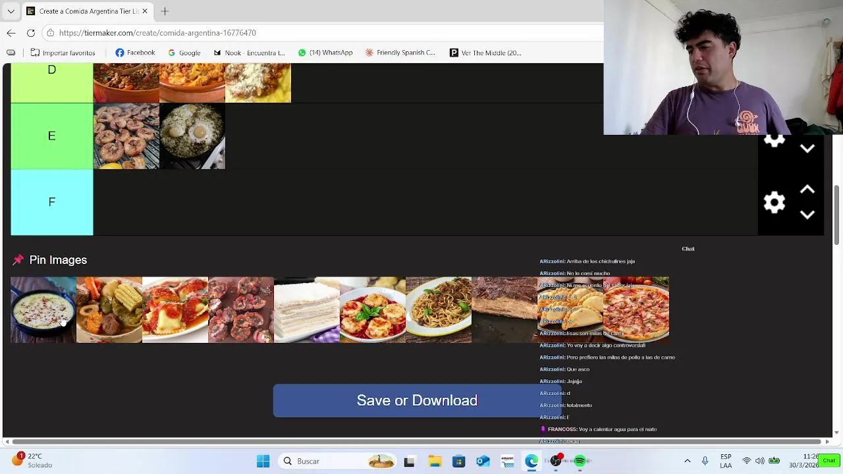This screenshot has height=474, width=843.
Task: Open a new browser tab
Action: pyautogui.click(x=165, y=11)
